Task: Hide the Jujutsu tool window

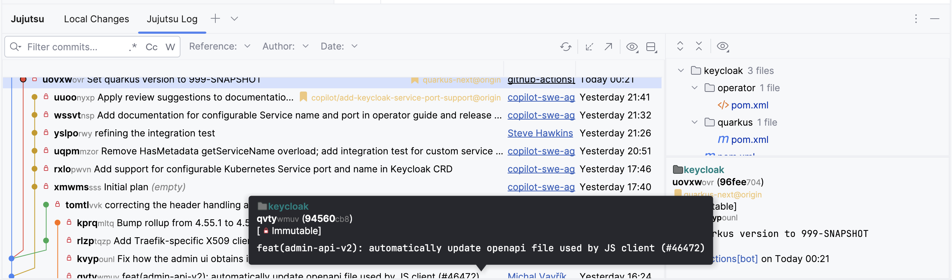Action: (x=935, y=19)
